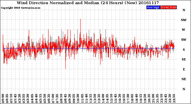Click the 05:50 time axis label
This screenshot has height=104, width=191.
pyautogui.click(x=45, y=98)
